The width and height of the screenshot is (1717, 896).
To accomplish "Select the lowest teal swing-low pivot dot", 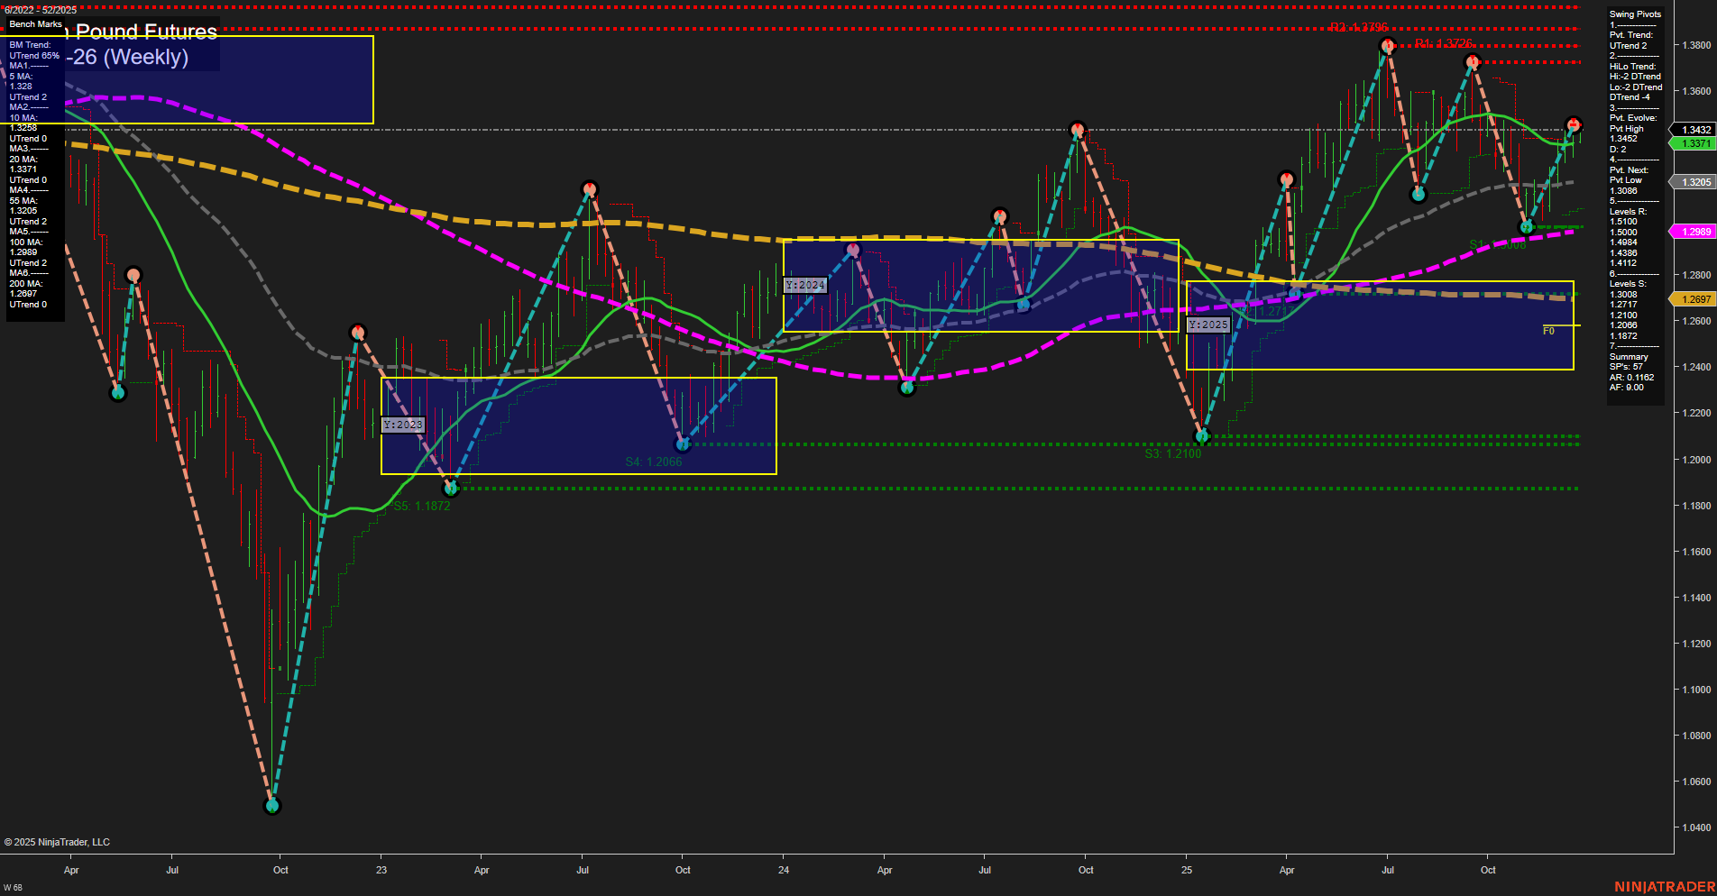I will [273, 805].
